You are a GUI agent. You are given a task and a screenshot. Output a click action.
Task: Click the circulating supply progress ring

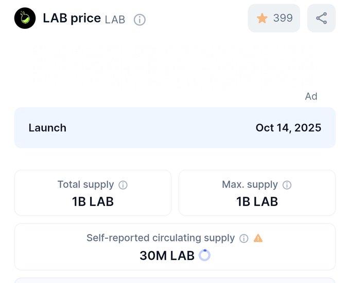pyautogui.click(x=204, y=255)
